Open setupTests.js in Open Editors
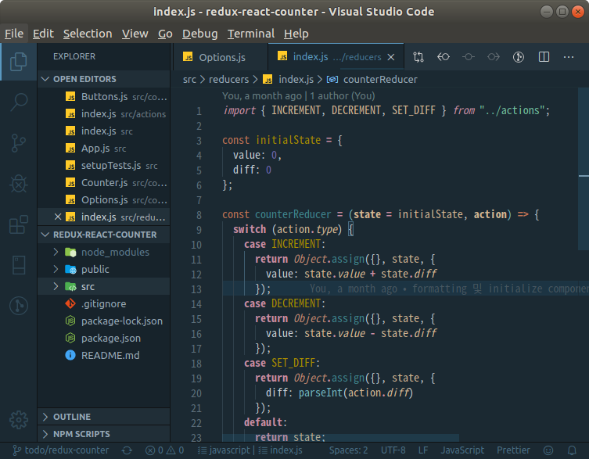 click(x=104, y=165)
